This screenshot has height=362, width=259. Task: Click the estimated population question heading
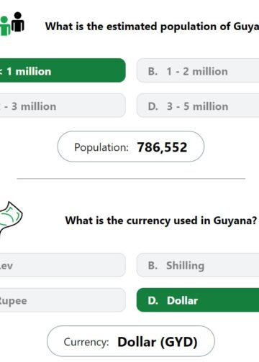[x=152, y=27]
